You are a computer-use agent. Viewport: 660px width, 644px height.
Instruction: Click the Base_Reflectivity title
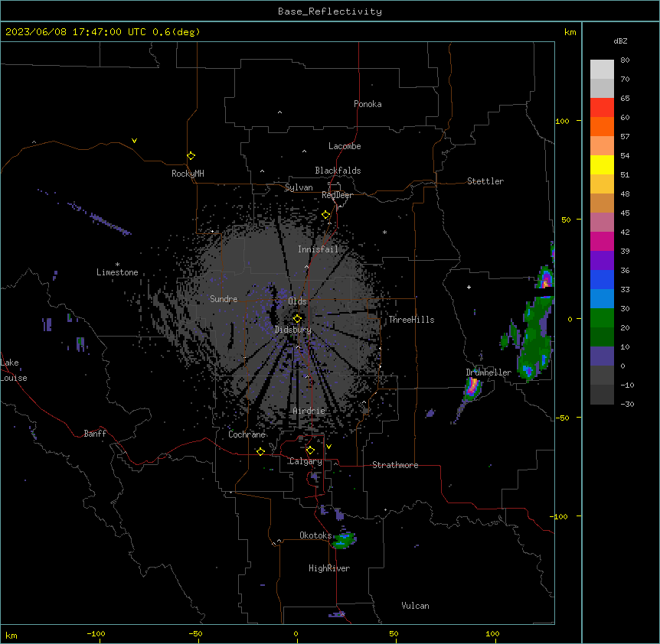(x=330, y=11)
